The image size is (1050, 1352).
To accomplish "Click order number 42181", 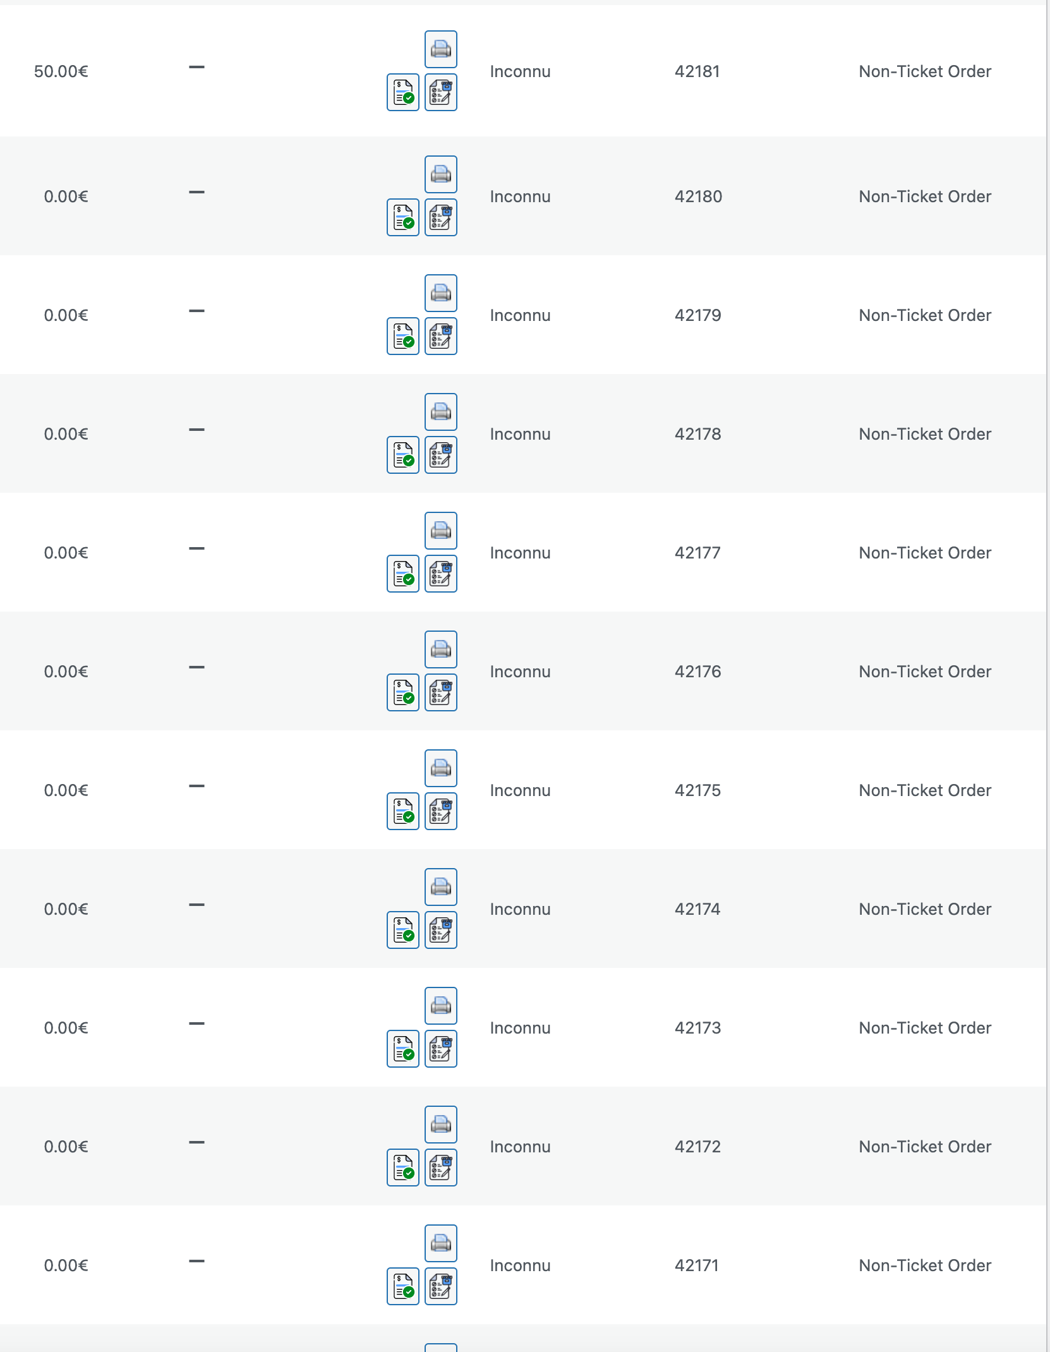I will click(x=697, y=71).
